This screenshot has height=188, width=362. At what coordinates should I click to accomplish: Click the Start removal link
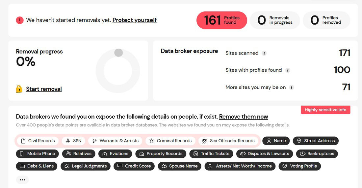(44, 89)
